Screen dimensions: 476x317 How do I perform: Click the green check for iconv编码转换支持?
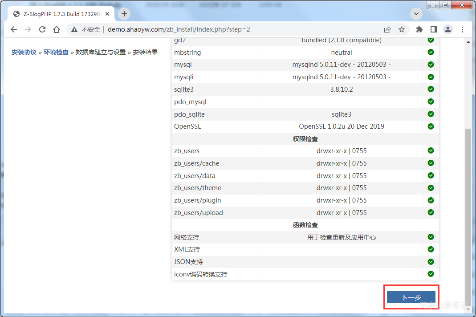pyautogui.click(x=431, y=274)
